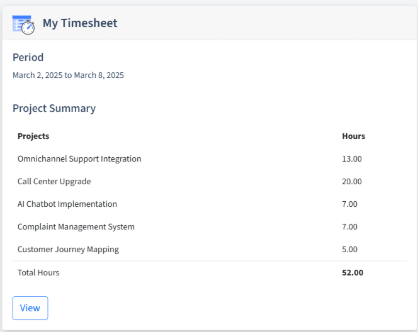The height and width of the screenshot is (332, 418).
Task: Click the Total Hours label
Action: click(x=38, y=273)
